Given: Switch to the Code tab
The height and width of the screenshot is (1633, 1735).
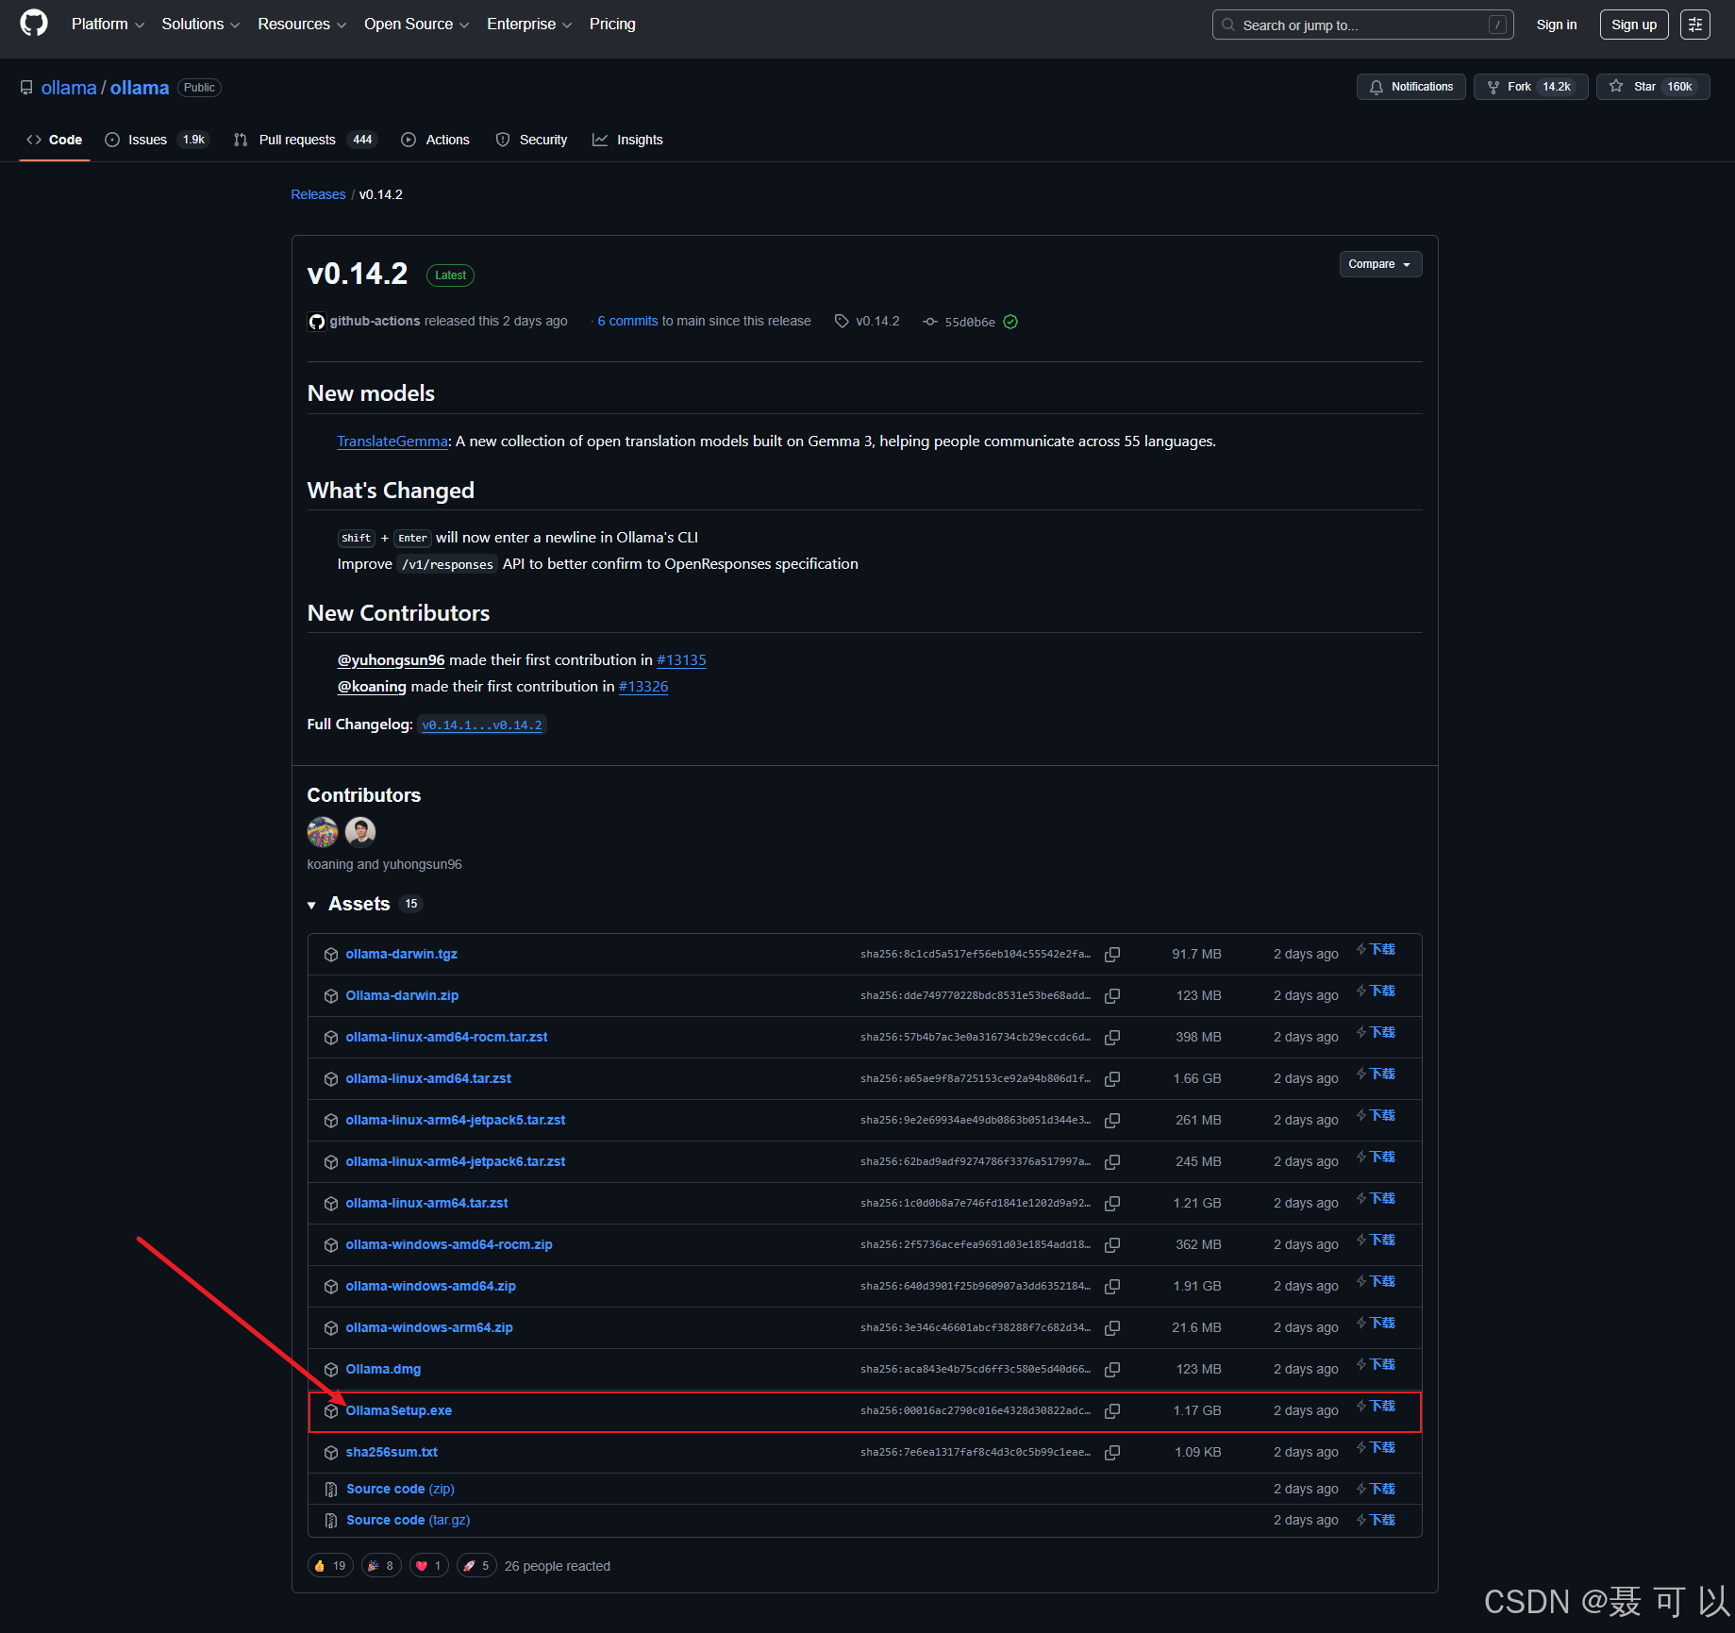Looking at the screenshot, I should coord(55,140).
